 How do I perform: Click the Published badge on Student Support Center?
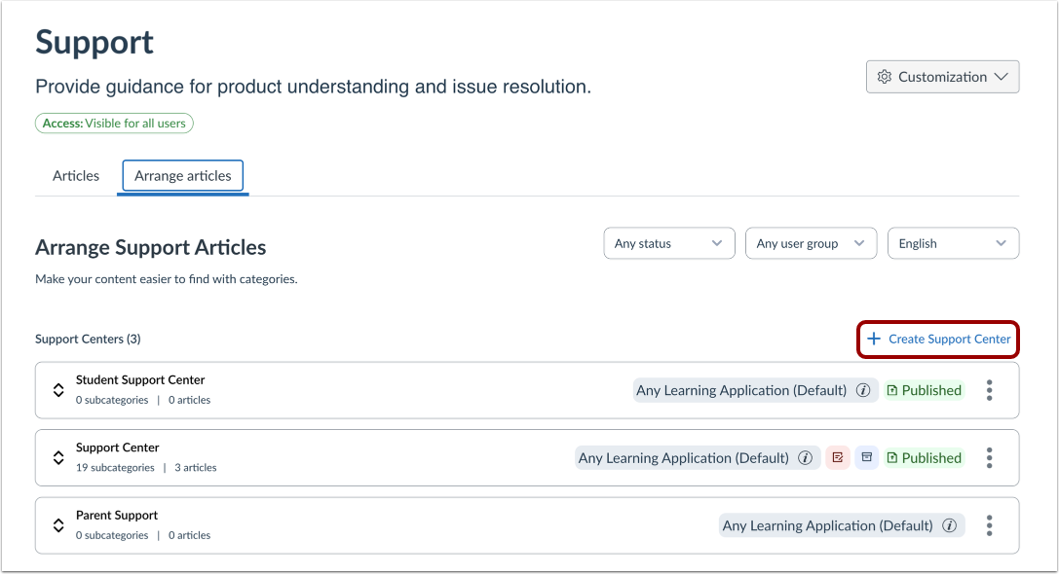(x=924, y=390)
